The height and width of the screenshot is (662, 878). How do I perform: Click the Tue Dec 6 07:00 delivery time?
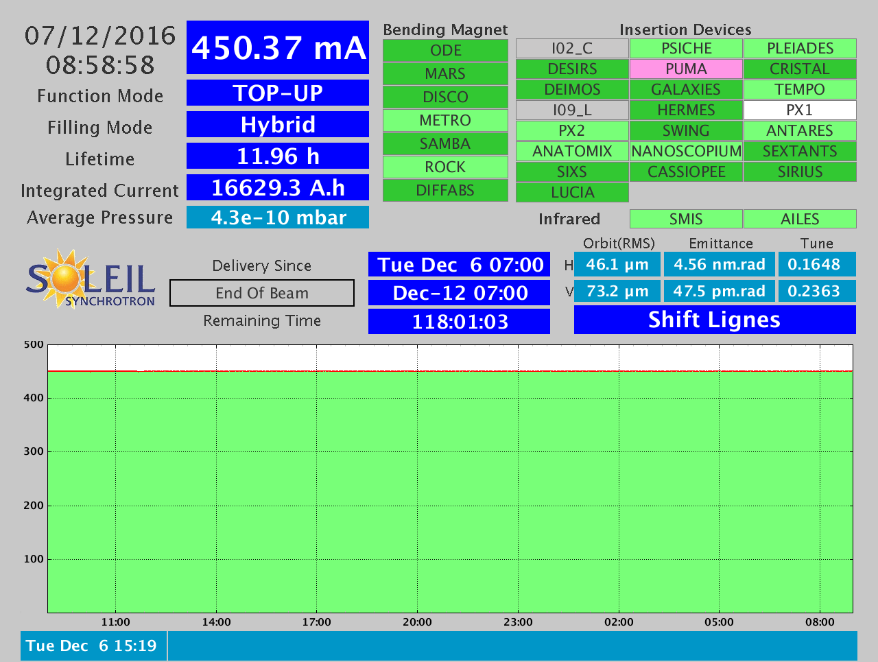point(460,265)
